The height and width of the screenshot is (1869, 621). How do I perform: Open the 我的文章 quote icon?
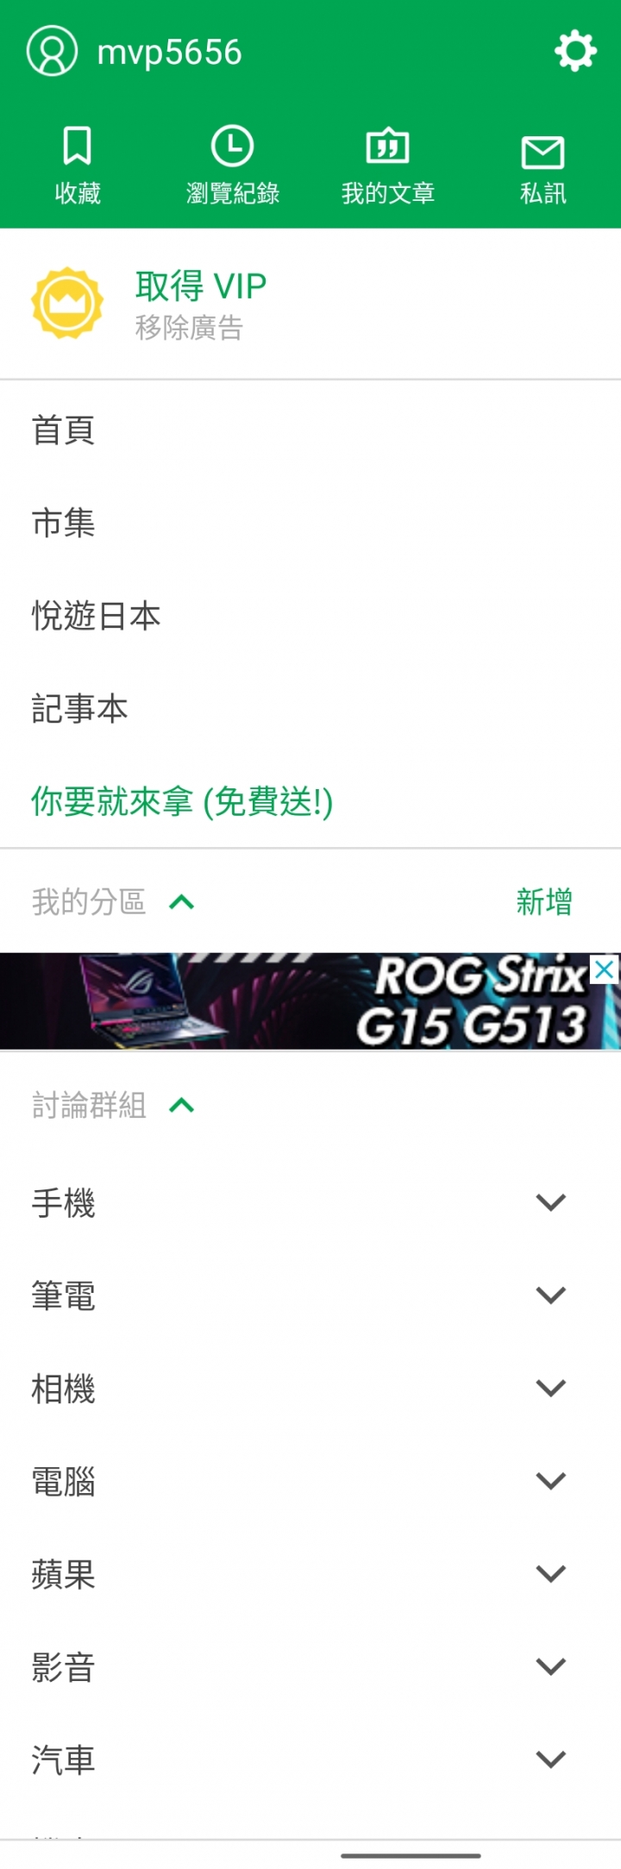pyautogui.click(x=387, y=147)
